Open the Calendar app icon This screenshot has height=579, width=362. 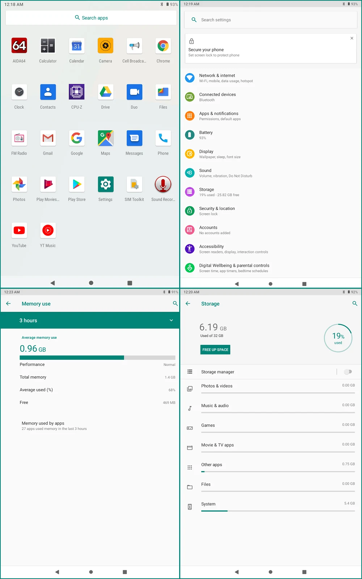[x=77, y=46]
